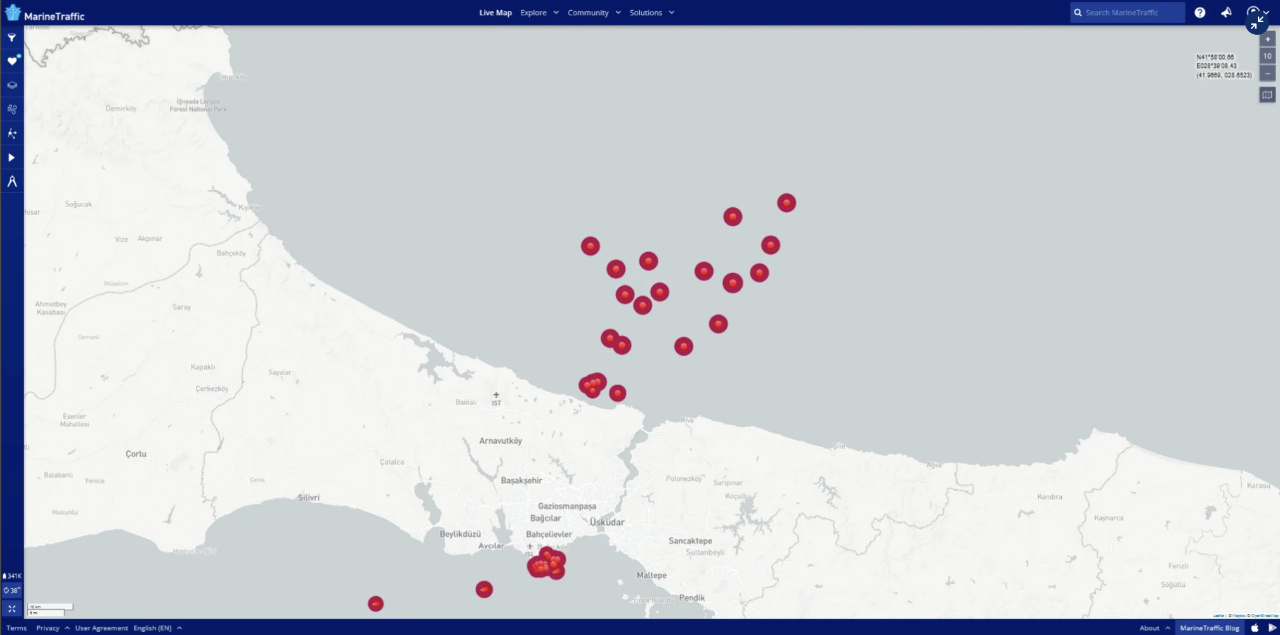Start the playback arrow in sidebar
Viewport: 1280px width, 635px height.
click(x=11, y=158)
